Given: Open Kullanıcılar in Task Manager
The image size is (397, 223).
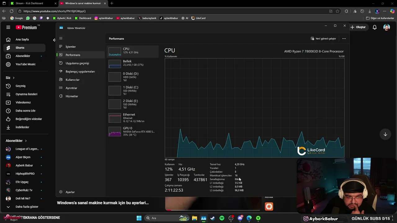Looking at the screenshot, I should tap(81, 80).
